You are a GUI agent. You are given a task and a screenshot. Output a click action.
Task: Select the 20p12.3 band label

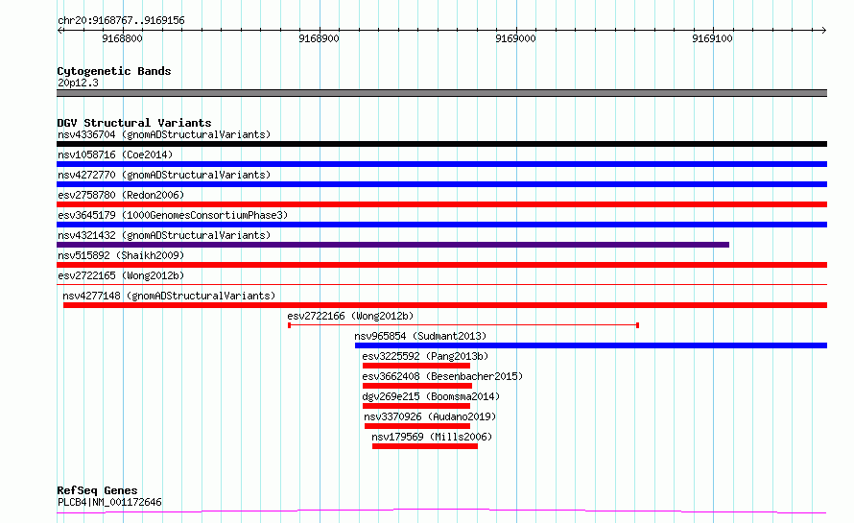point(78,83)
